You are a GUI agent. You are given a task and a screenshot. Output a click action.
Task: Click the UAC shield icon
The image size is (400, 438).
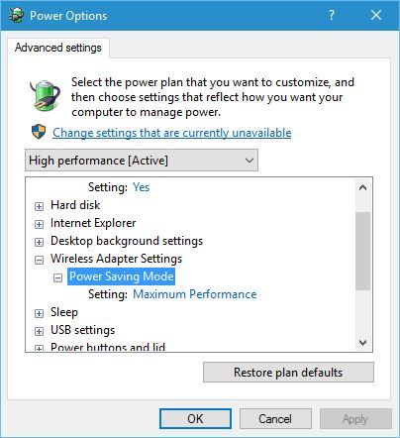(x=39, y=132)
